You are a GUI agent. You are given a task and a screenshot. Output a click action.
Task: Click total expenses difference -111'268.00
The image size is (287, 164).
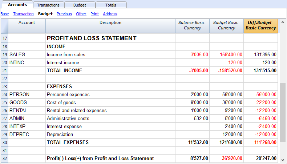(x=260, y=143)
